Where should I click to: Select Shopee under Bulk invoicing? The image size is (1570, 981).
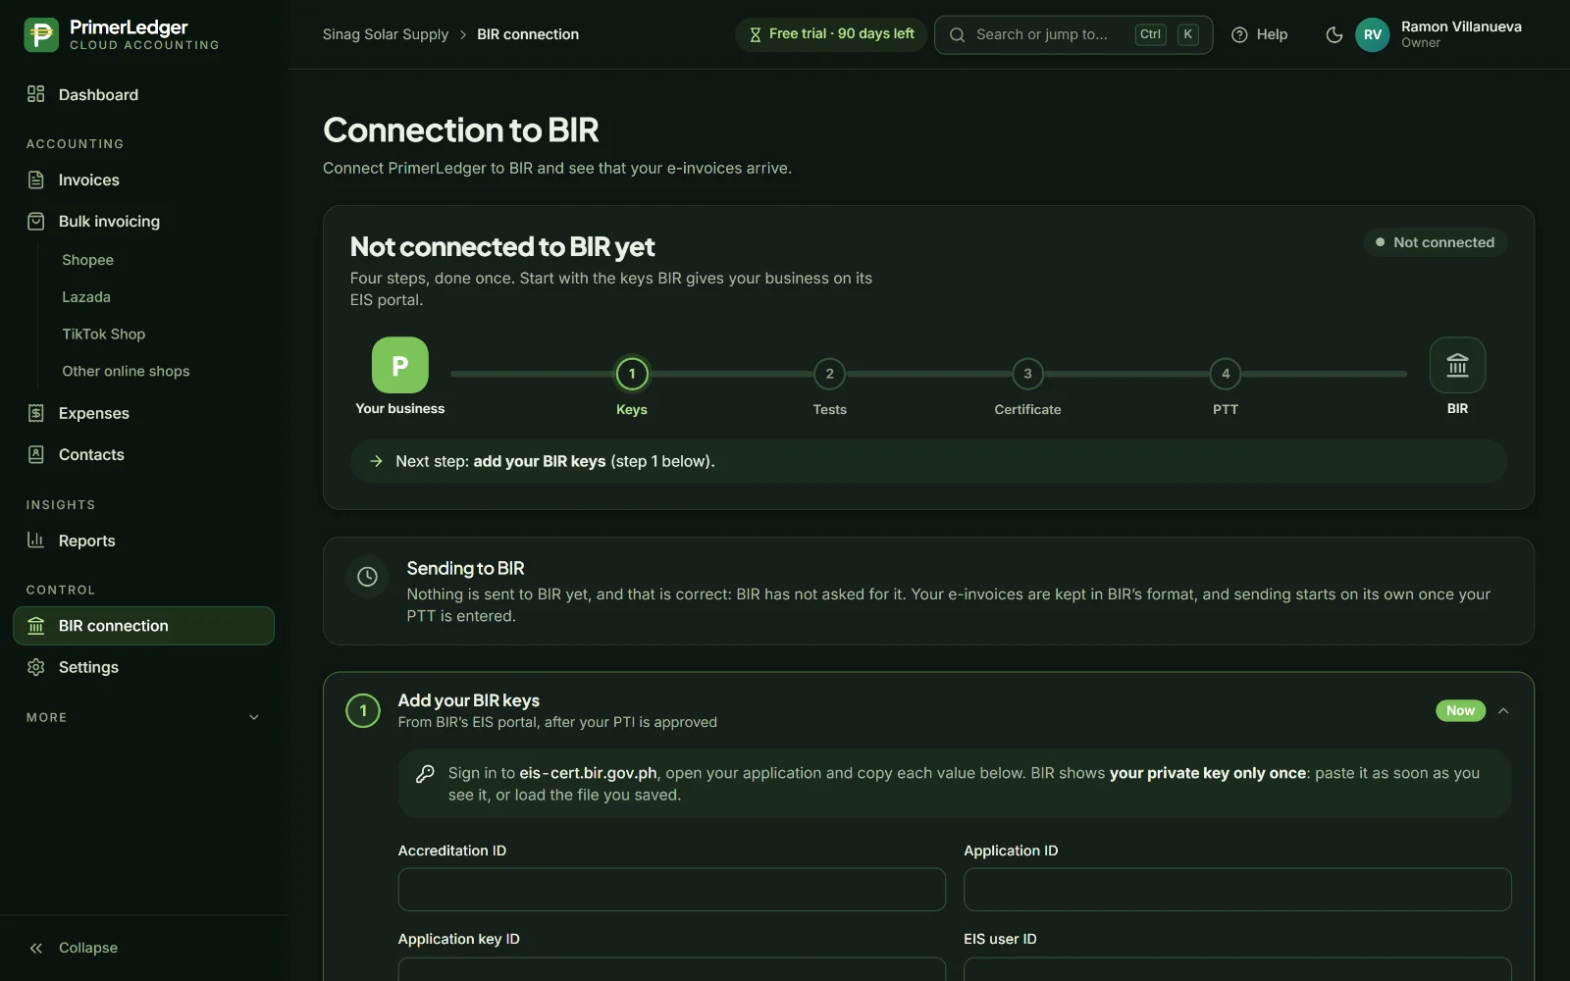(87, 260)
